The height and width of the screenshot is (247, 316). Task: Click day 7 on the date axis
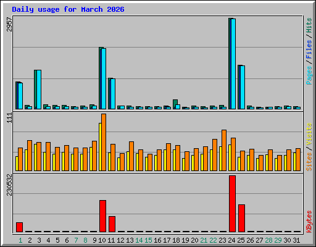(x=76, y=240)
